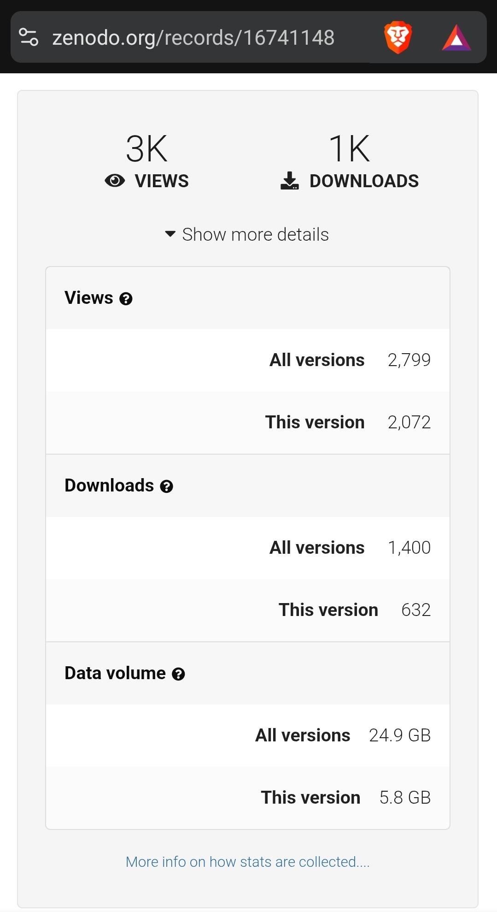Screen dimensions: 497x912
Task: Select the Data volume section heading
Action: coord(115,673)
